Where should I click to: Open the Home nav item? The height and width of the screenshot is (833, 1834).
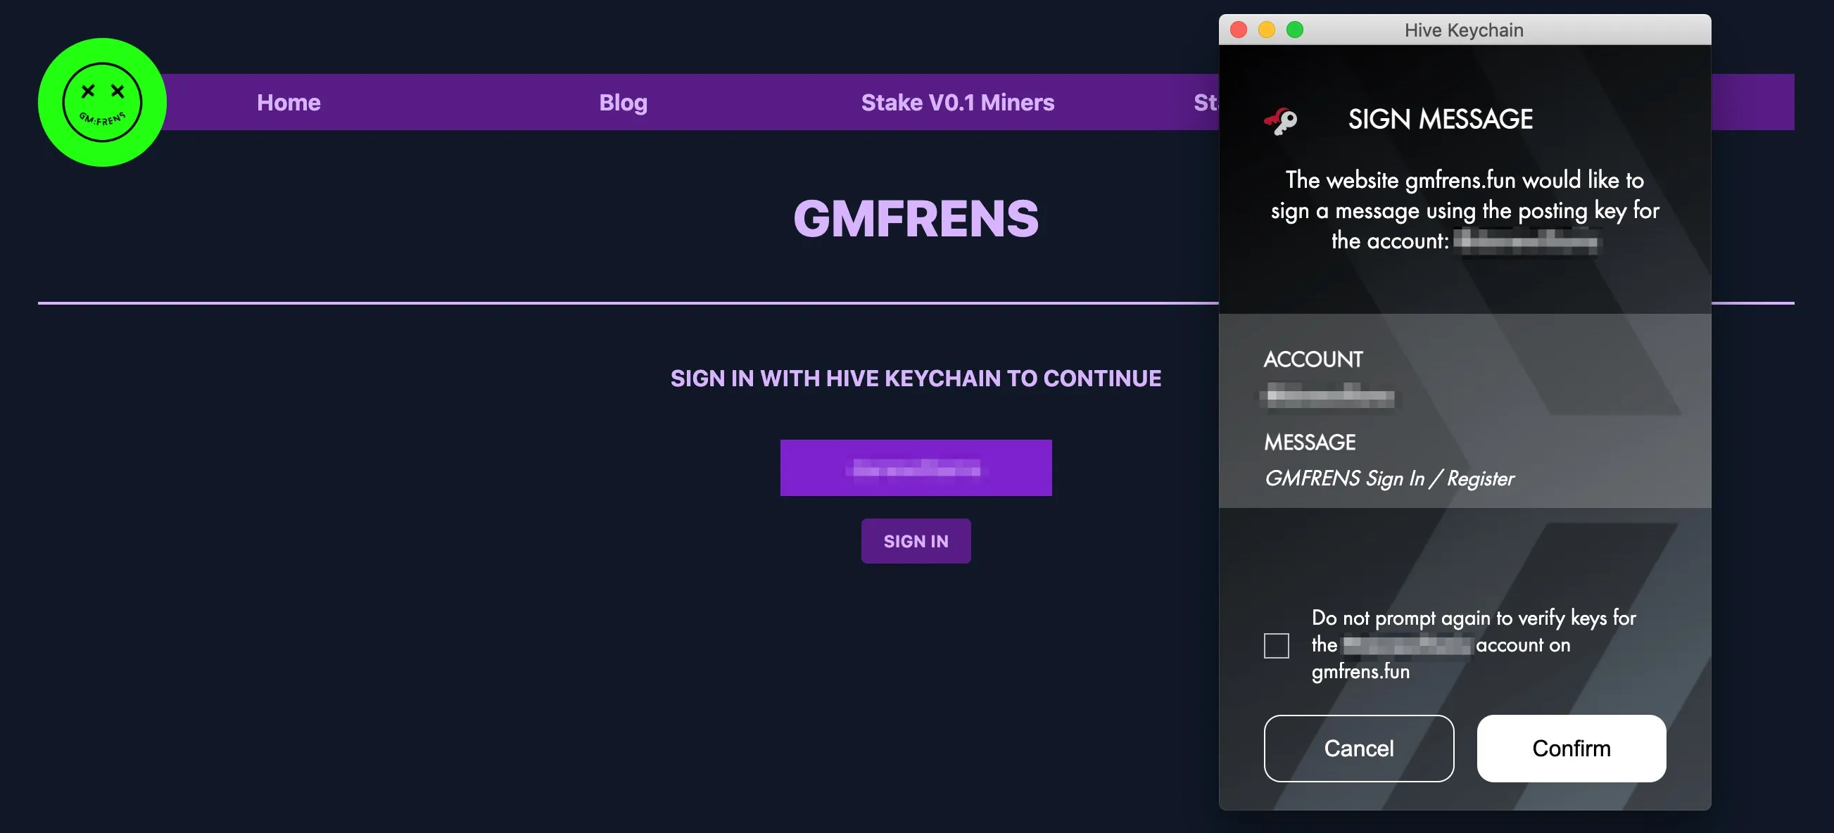point(289,103)
